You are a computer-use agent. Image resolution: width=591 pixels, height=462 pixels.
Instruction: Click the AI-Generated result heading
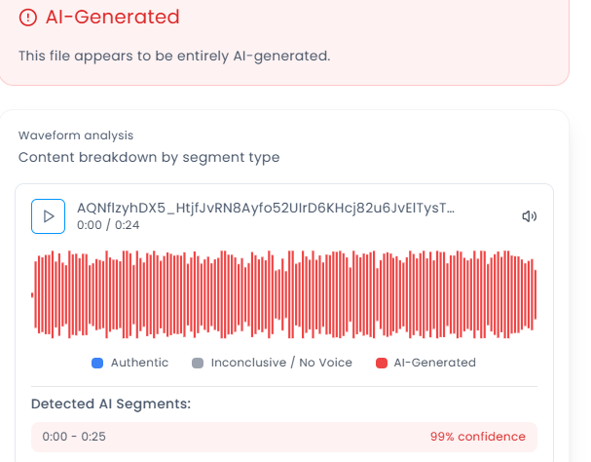coord(112,18)
